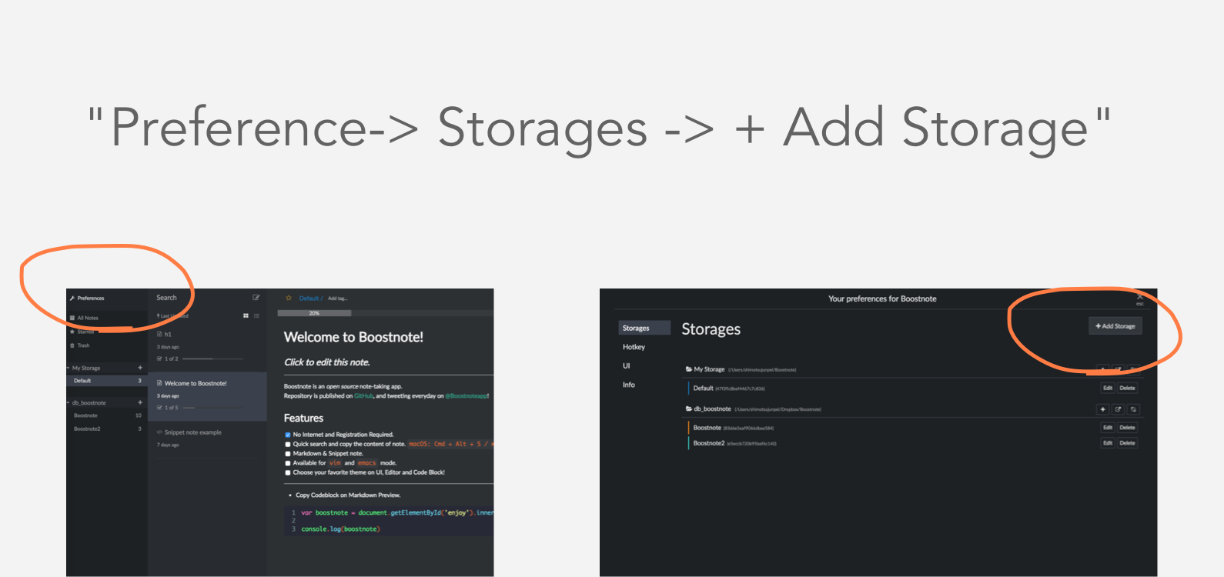The image size is (1224, 577).
Task: Delete the Default folder in preferences
Action: [x=1128, y=389]
